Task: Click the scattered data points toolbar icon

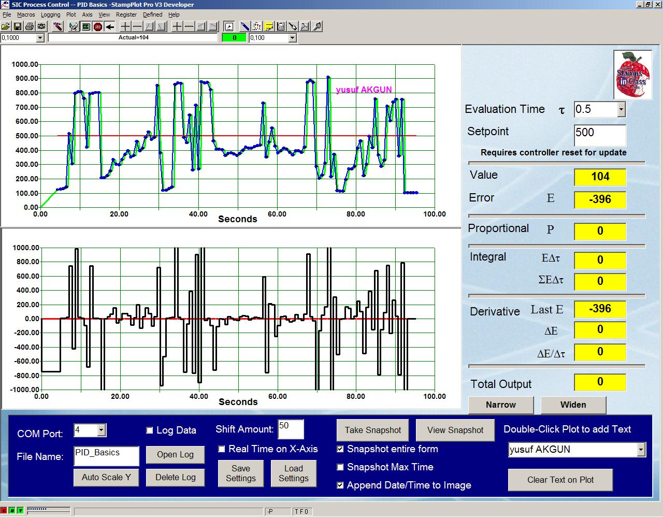Action: [x=257, y=26]
